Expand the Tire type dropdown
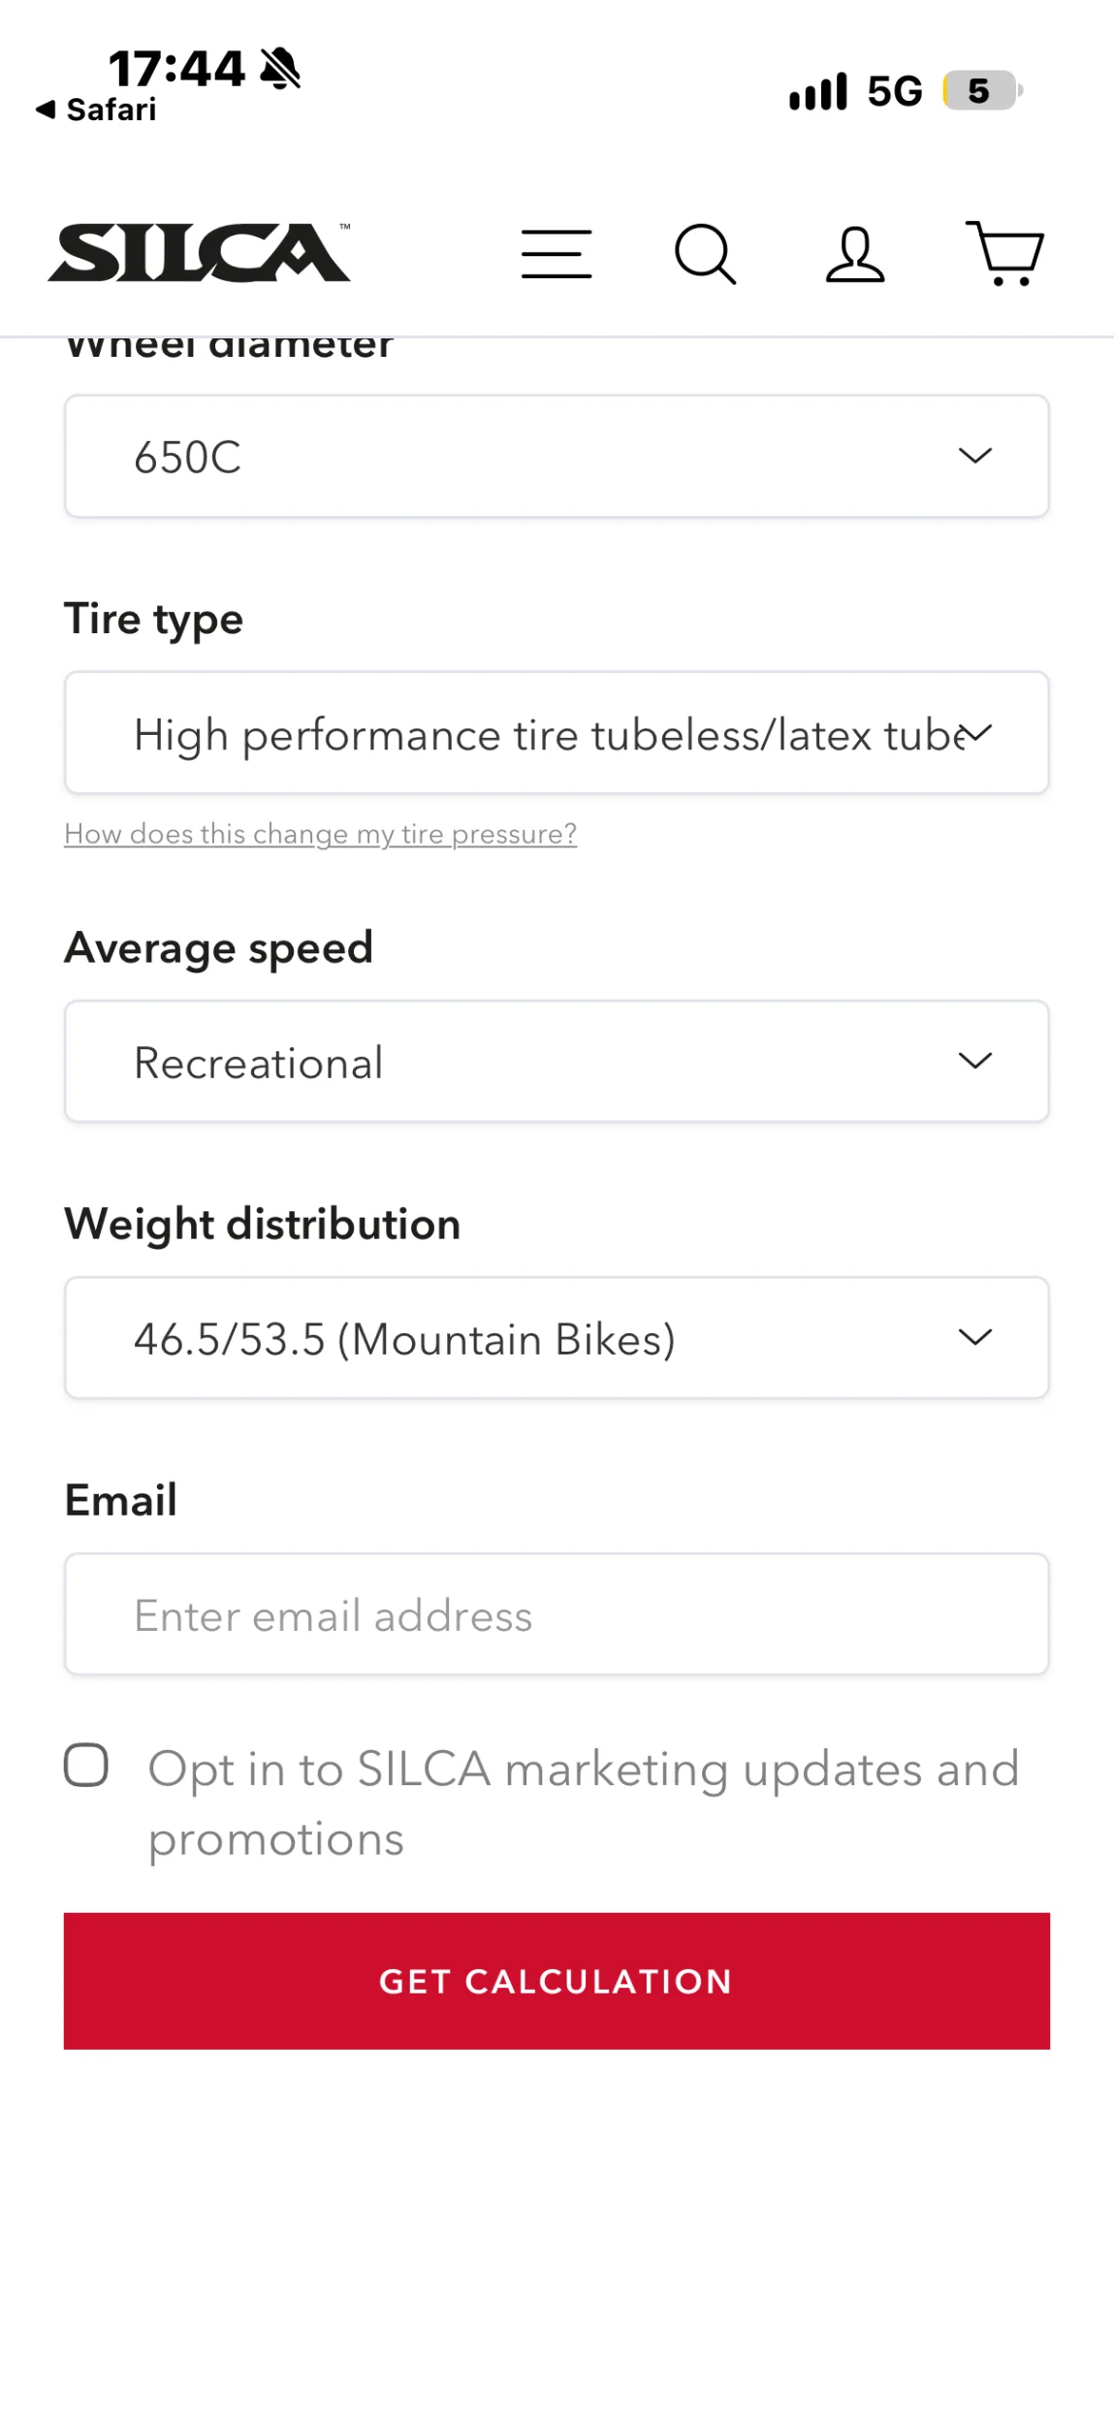This screenshot has height=2424, width=1114. point(557,732)
